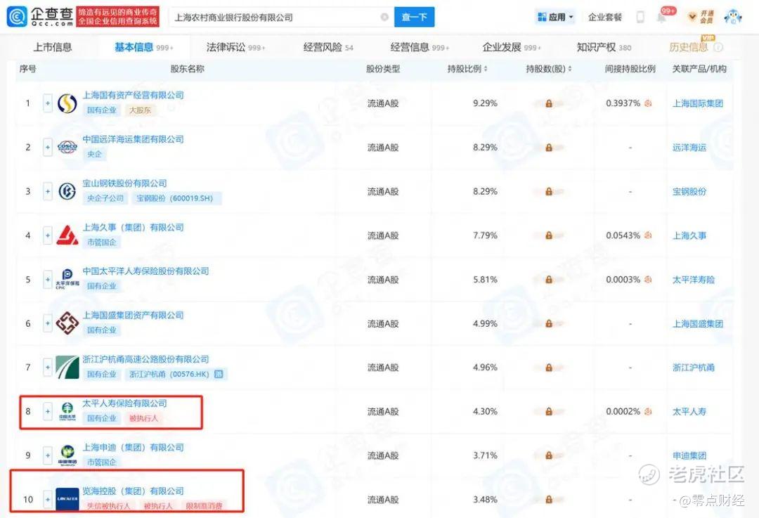Image resolution: width=759 pixels, height=518 pixels.
Task: Click the 太平人寿 company logo
Action: click(x=67, y=411)
